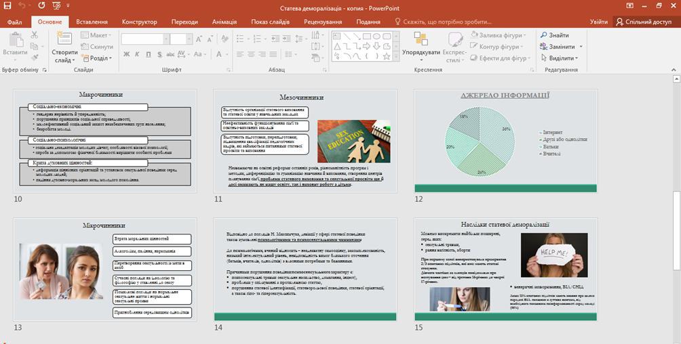This screenshot has width=681, height=344.
Task: Toggle bold Ж formatting
Action: [126, 54]
